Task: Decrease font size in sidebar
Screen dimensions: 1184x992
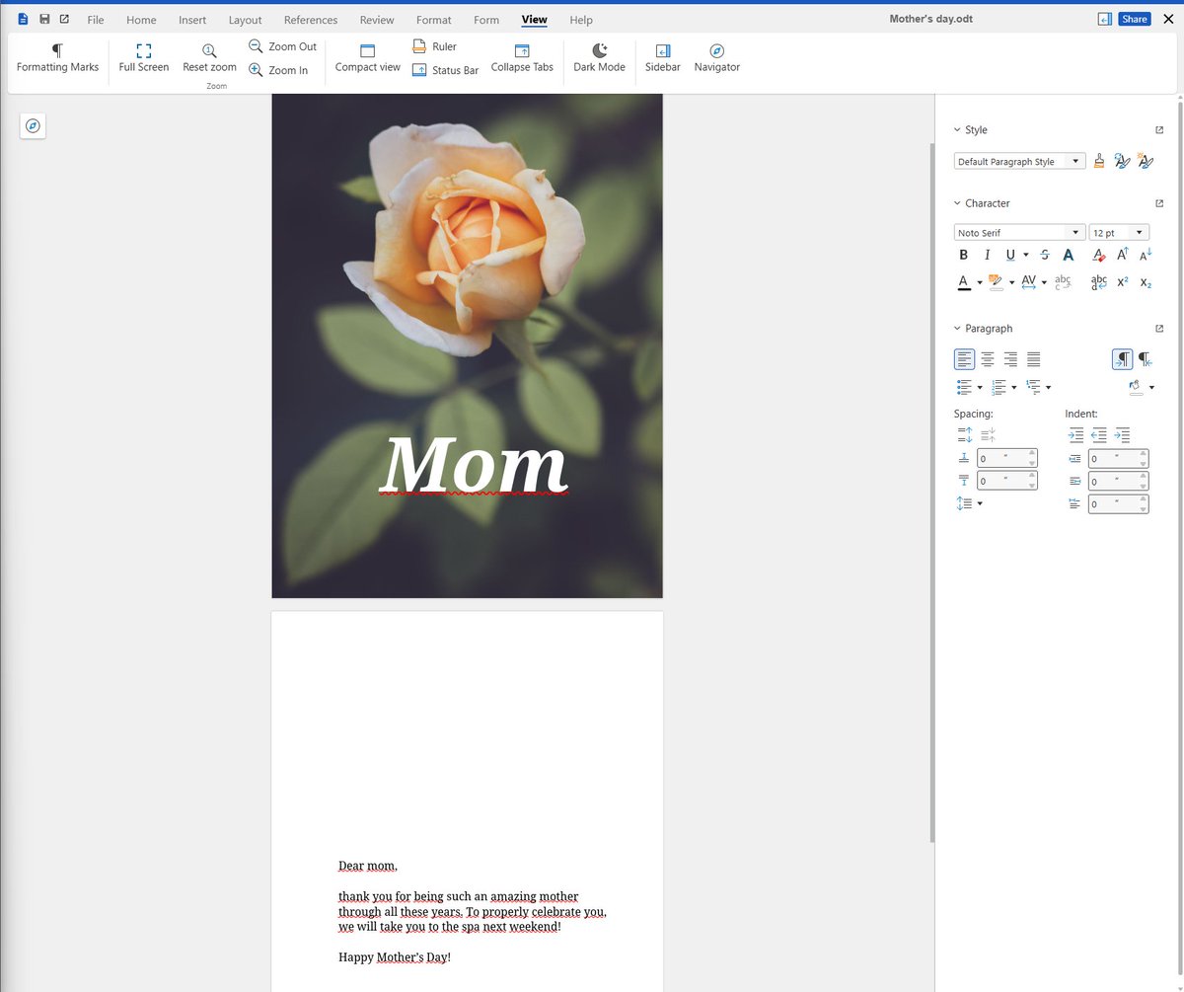Action: (1146, 255)
